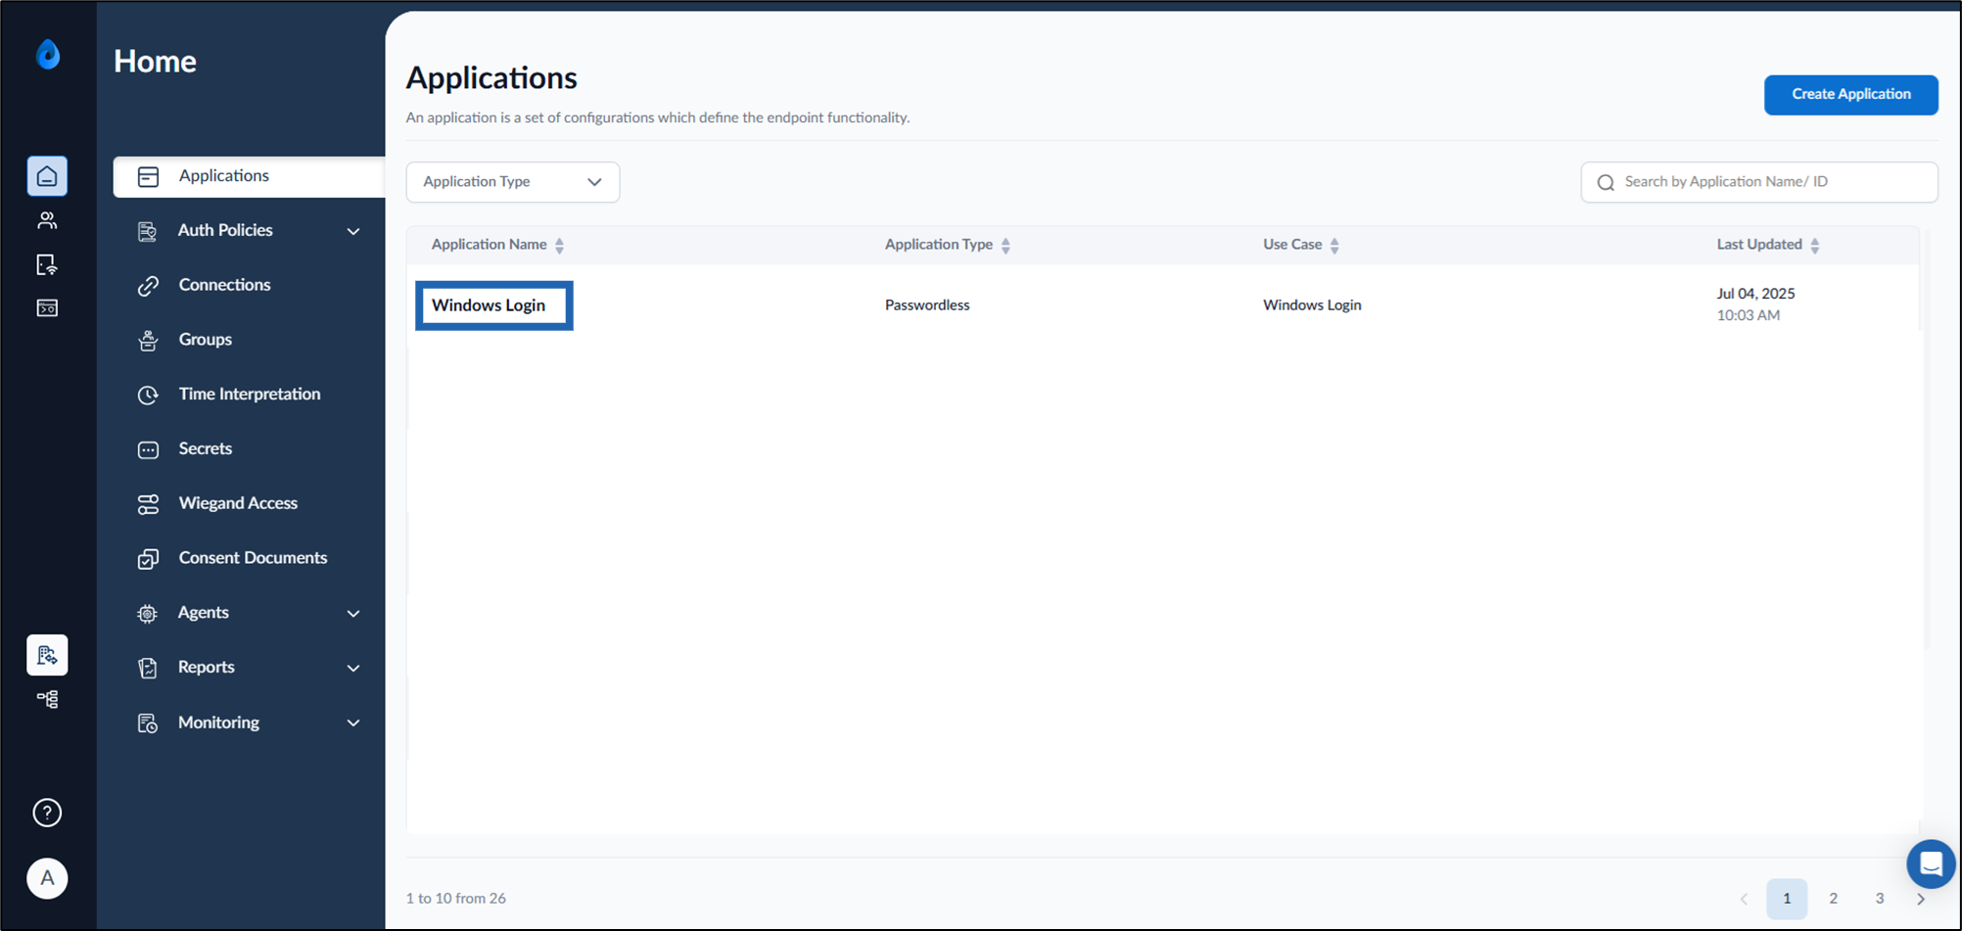Click the Auth Policies menu label
Image resolution: width=1962 pixels, height=931 pixels.
(x=225, y=230)
